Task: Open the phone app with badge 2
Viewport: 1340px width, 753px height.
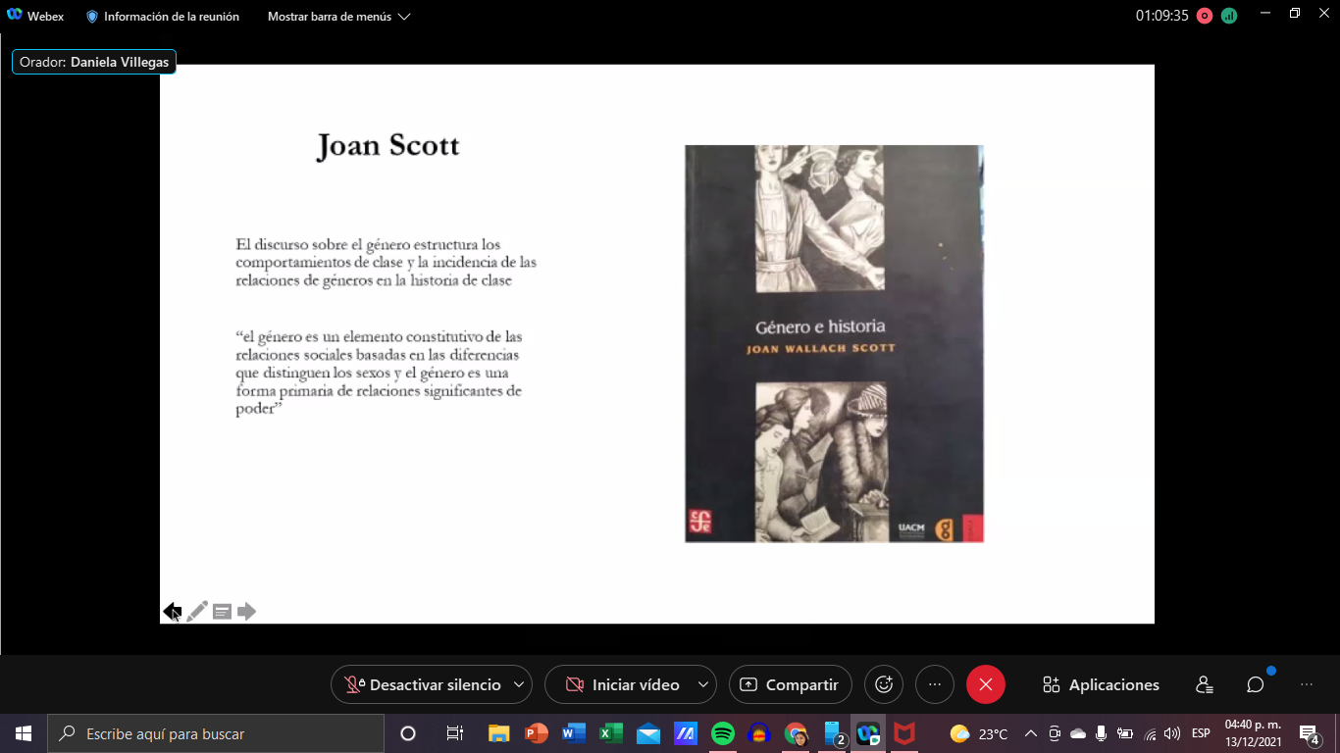Action: tap(833, 733)
